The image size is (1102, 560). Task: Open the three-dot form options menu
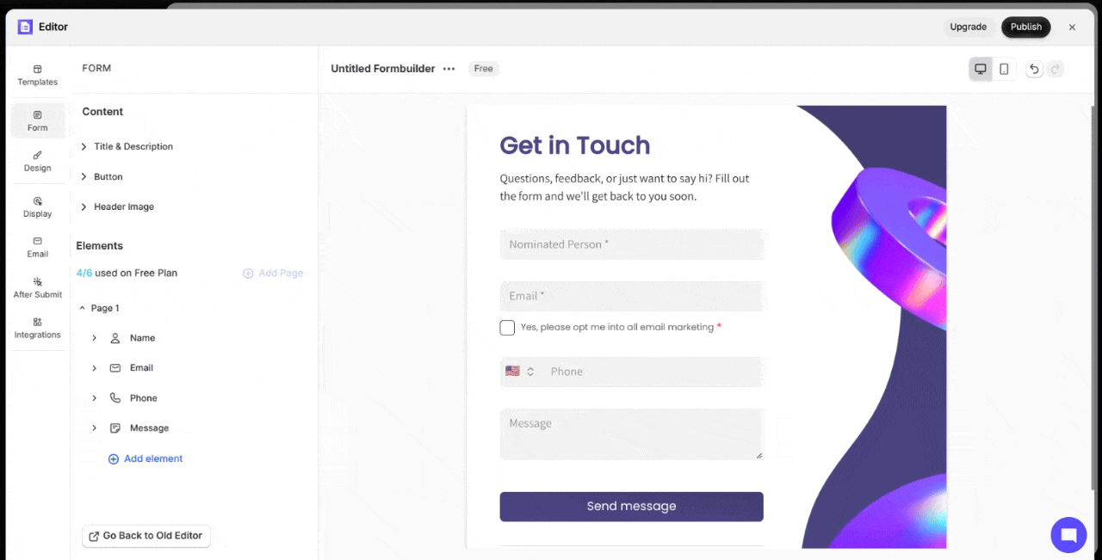point(449,69)
